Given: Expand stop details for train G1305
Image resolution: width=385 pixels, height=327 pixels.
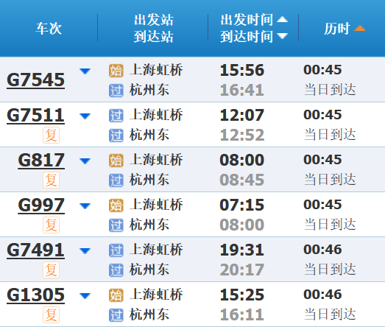Looking at the screenshot, I should 85,296.
